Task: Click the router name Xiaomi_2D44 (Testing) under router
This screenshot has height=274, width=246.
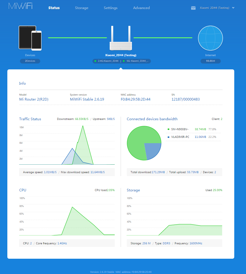Action: click(121, 55)
